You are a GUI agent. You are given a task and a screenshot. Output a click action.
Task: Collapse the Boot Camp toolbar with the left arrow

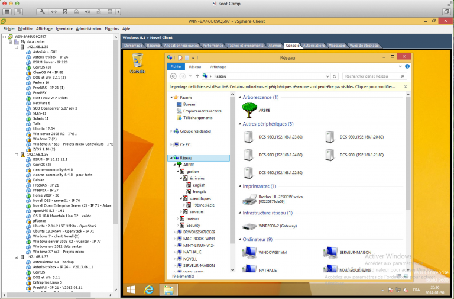(x=118, y=12)
